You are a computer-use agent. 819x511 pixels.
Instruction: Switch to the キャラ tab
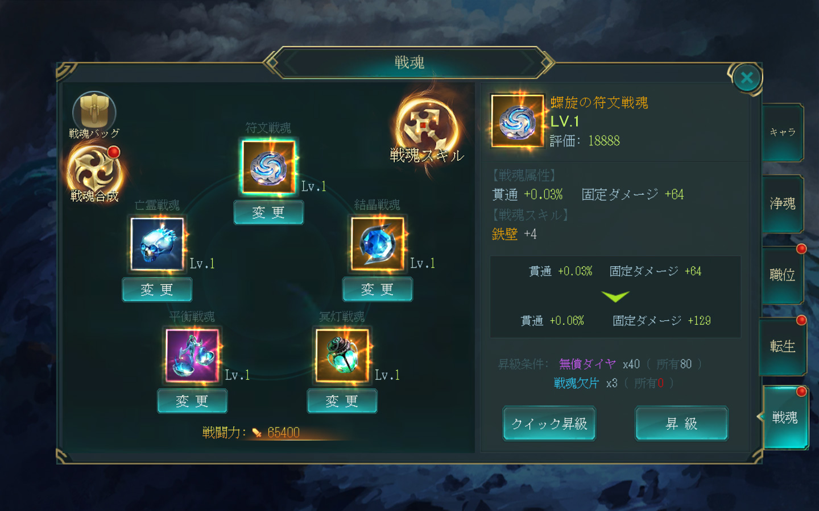coord(783,132)
